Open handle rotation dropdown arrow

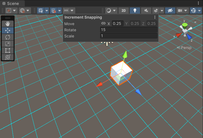[28, 11]
